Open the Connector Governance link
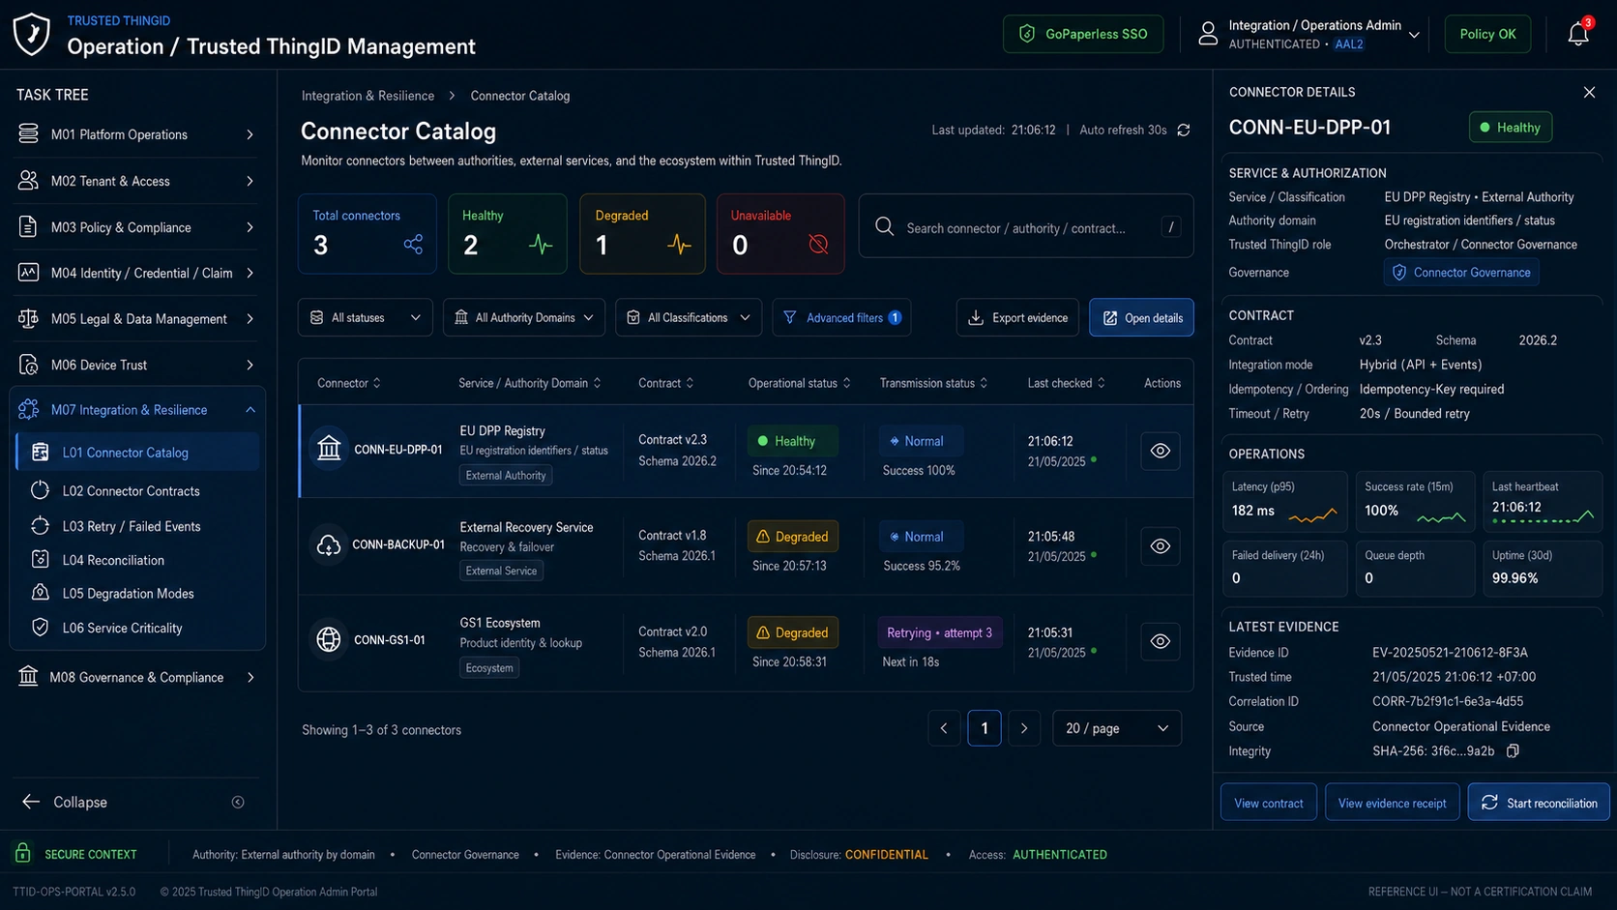 (1461, 273)
